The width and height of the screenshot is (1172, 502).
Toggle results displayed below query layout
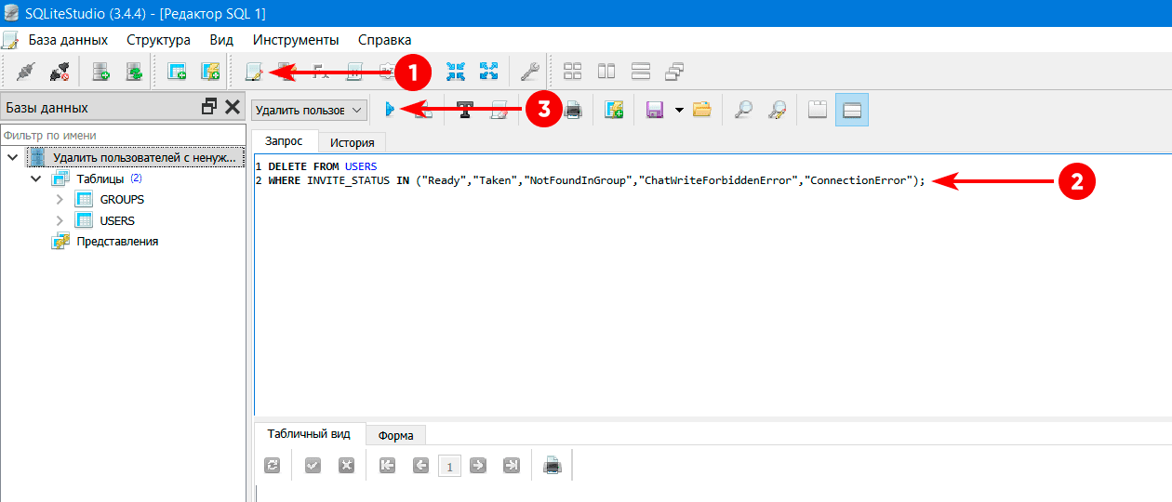[x=850, y=110]
